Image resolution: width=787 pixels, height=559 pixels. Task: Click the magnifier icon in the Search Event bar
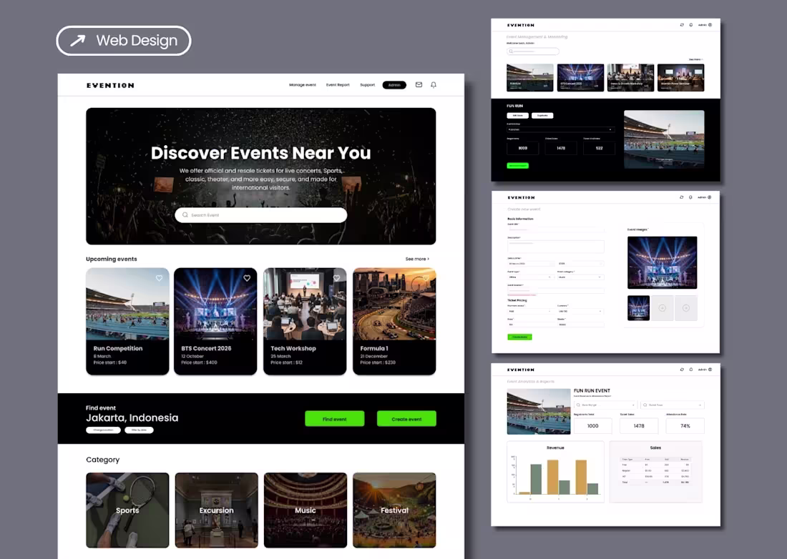tap(184, 214)
